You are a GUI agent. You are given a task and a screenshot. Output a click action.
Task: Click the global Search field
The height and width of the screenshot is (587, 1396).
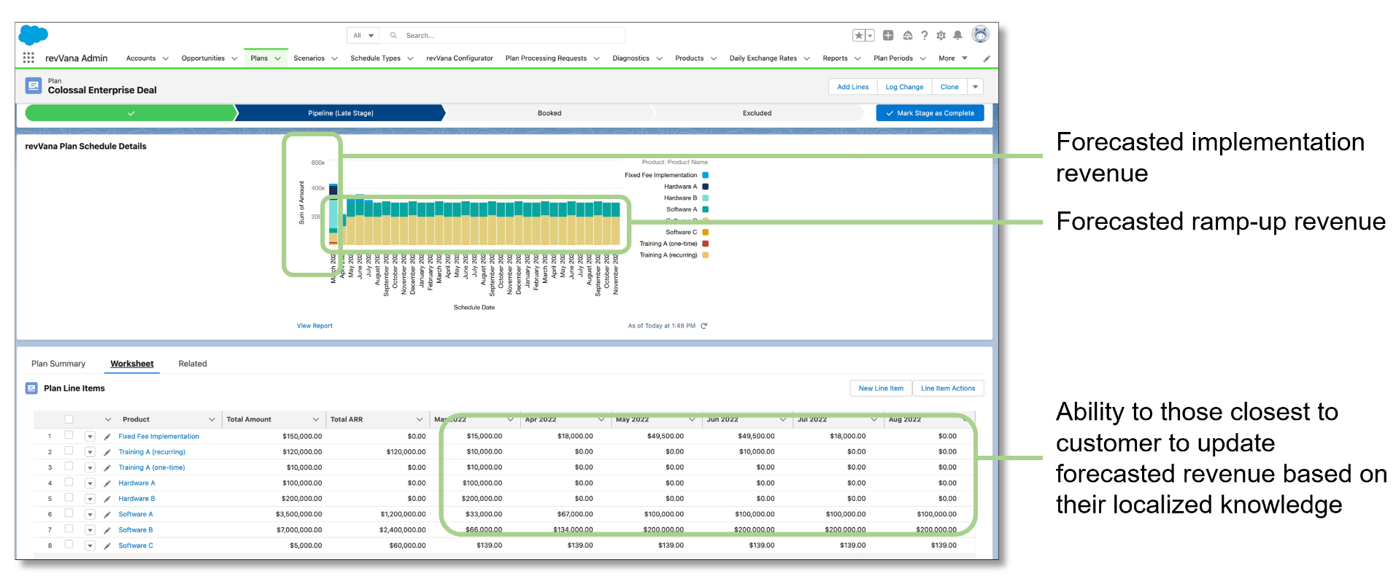pos(504,35)
